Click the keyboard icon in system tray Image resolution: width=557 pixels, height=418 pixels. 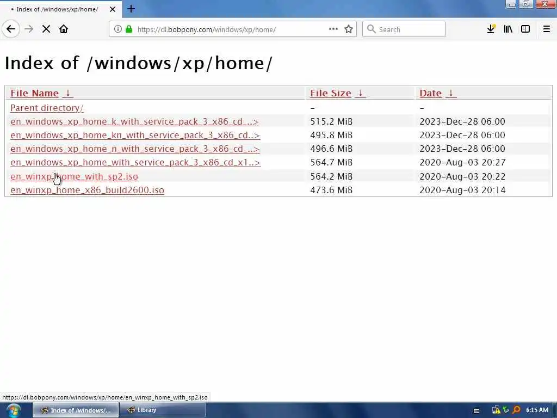coord(476,411)
